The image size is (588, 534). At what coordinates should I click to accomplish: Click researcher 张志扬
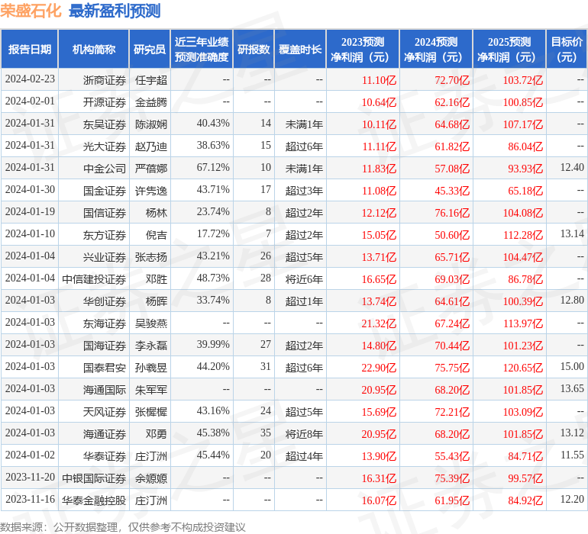coord(150,257)
